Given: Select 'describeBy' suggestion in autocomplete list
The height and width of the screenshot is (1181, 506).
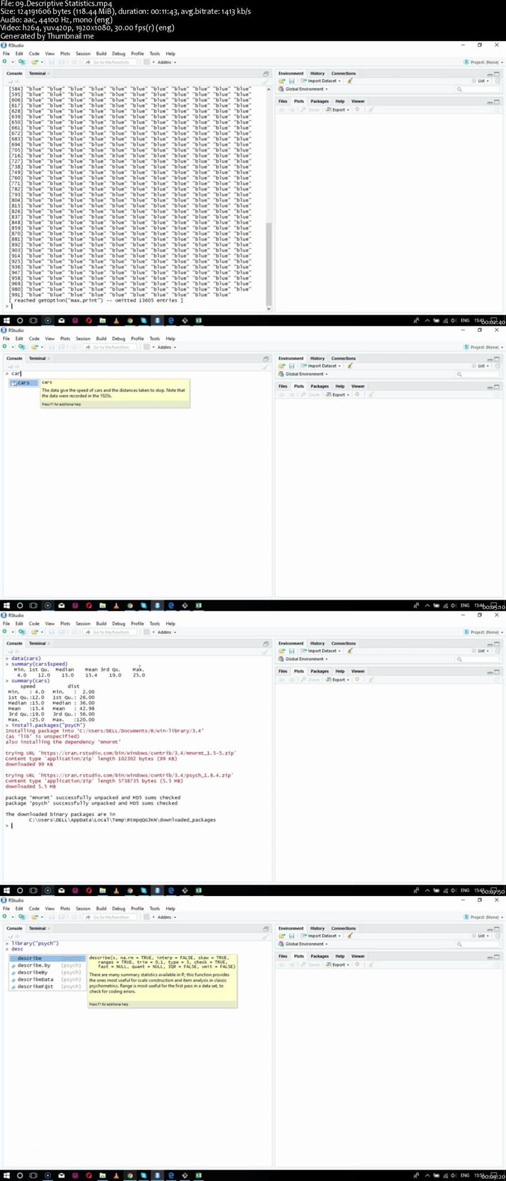Looking at the screenshot, I should coord(47,972).
